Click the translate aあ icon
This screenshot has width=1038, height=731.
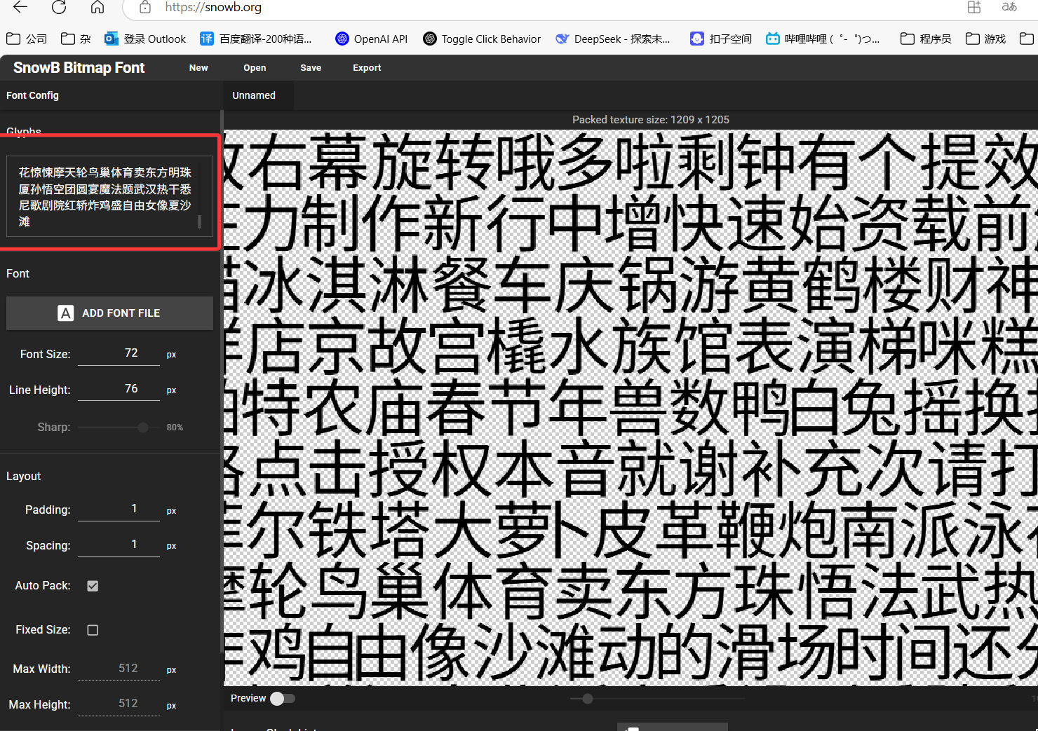point(1009,7)
